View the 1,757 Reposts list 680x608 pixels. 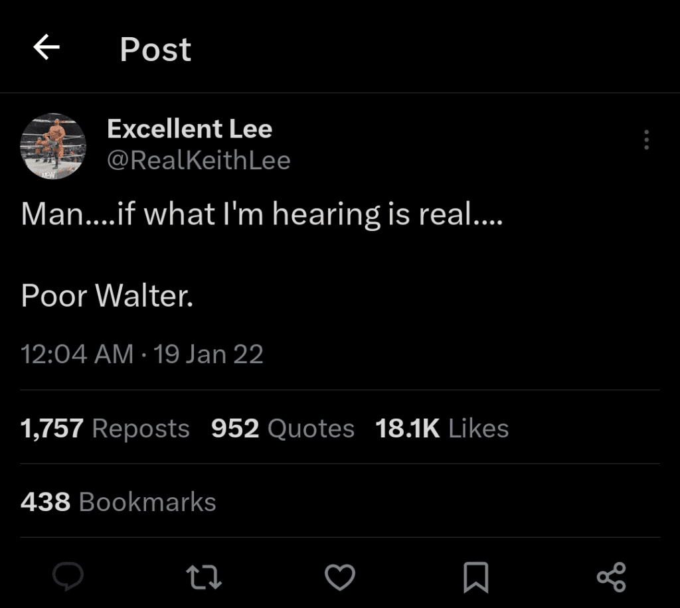pyautogui.click(x=105, y=428)
